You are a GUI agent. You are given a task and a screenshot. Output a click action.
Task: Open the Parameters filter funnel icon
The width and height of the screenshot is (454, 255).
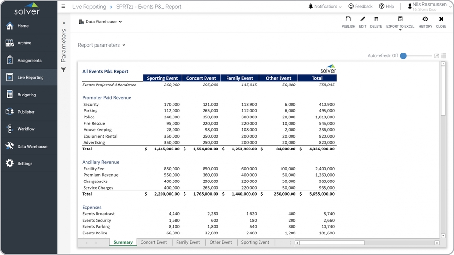(x=63, y=70)
